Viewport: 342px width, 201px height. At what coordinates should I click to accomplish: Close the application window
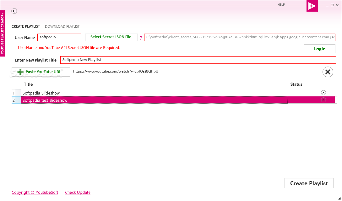pos(337,5)
